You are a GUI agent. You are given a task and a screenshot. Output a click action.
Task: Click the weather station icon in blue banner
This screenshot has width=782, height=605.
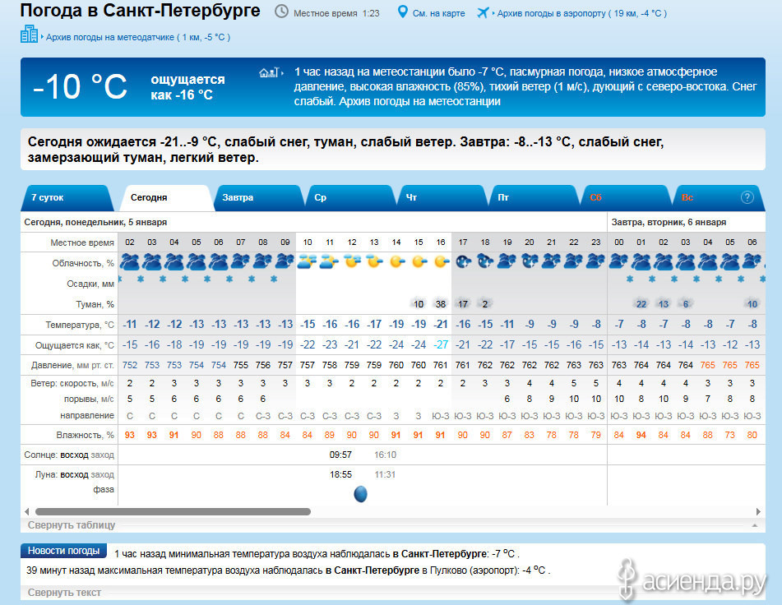pyautogui.click(x=270, y=72)
